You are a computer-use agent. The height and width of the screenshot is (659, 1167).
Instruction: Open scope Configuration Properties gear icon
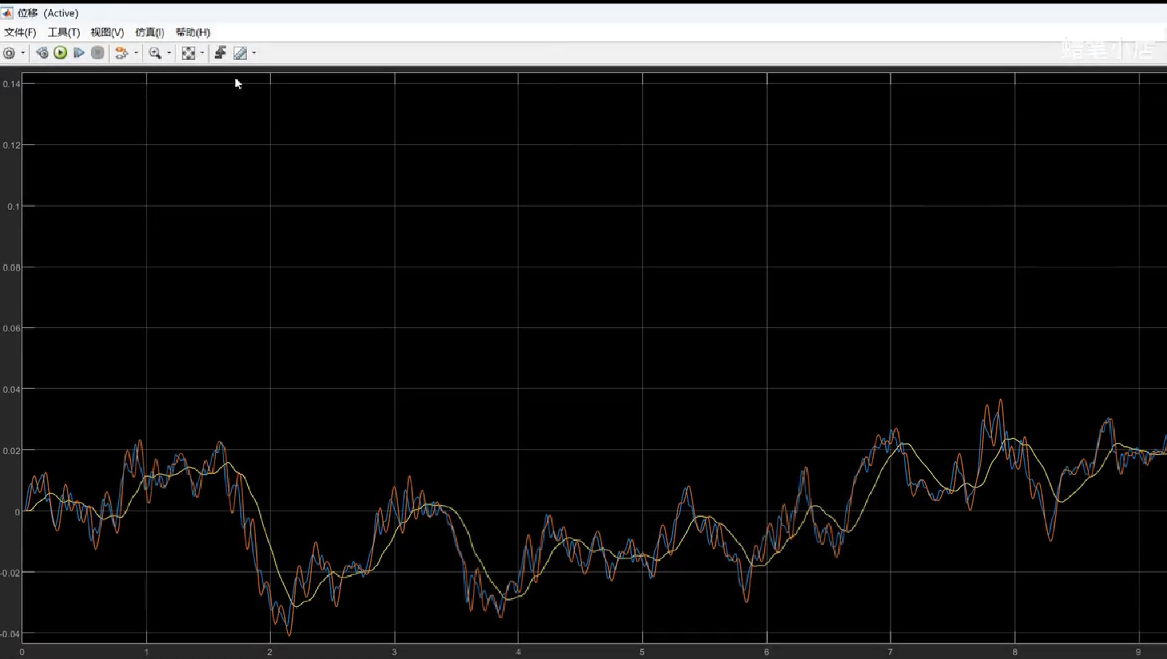point(9,54)
